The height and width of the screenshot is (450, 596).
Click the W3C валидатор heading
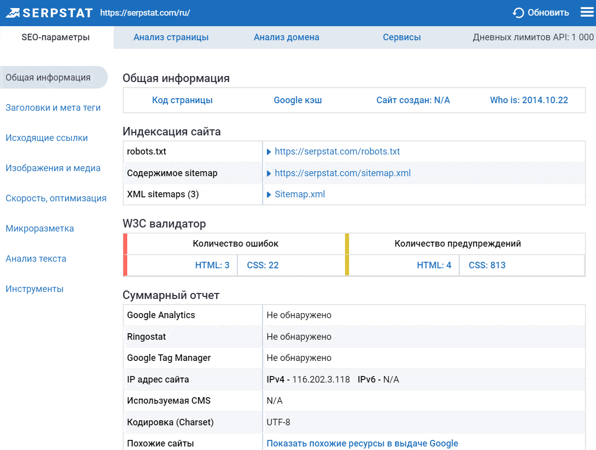[164, 223]
